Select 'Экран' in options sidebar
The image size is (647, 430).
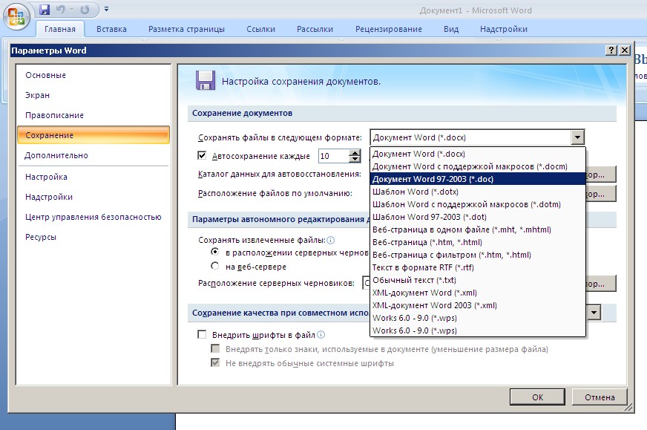pyautogui.click(x=93, y=95)
